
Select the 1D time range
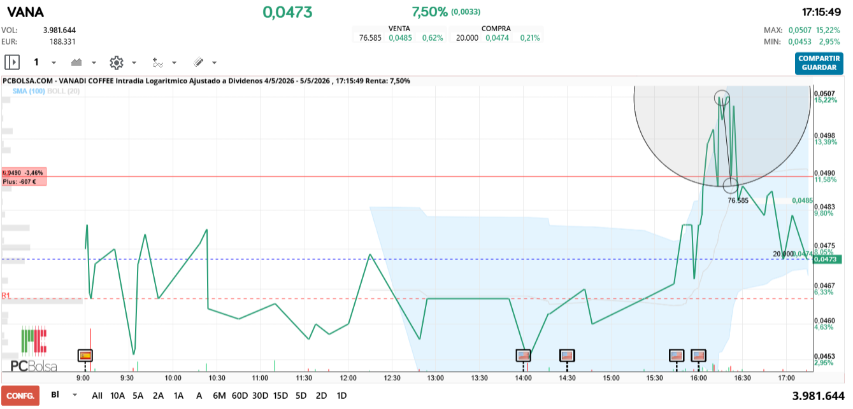341,395
